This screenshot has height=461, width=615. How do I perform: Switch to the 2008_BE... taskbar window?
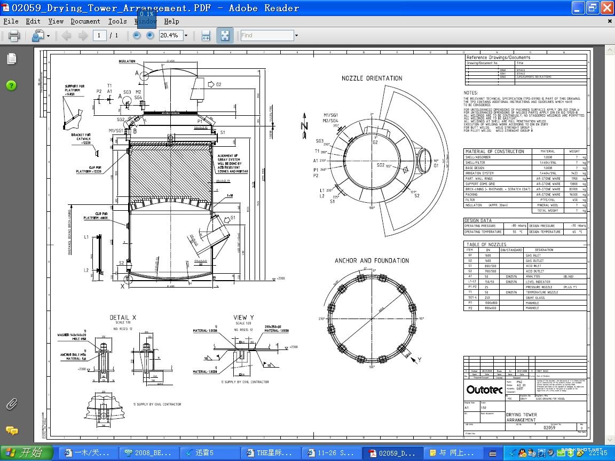coord(148,453)
